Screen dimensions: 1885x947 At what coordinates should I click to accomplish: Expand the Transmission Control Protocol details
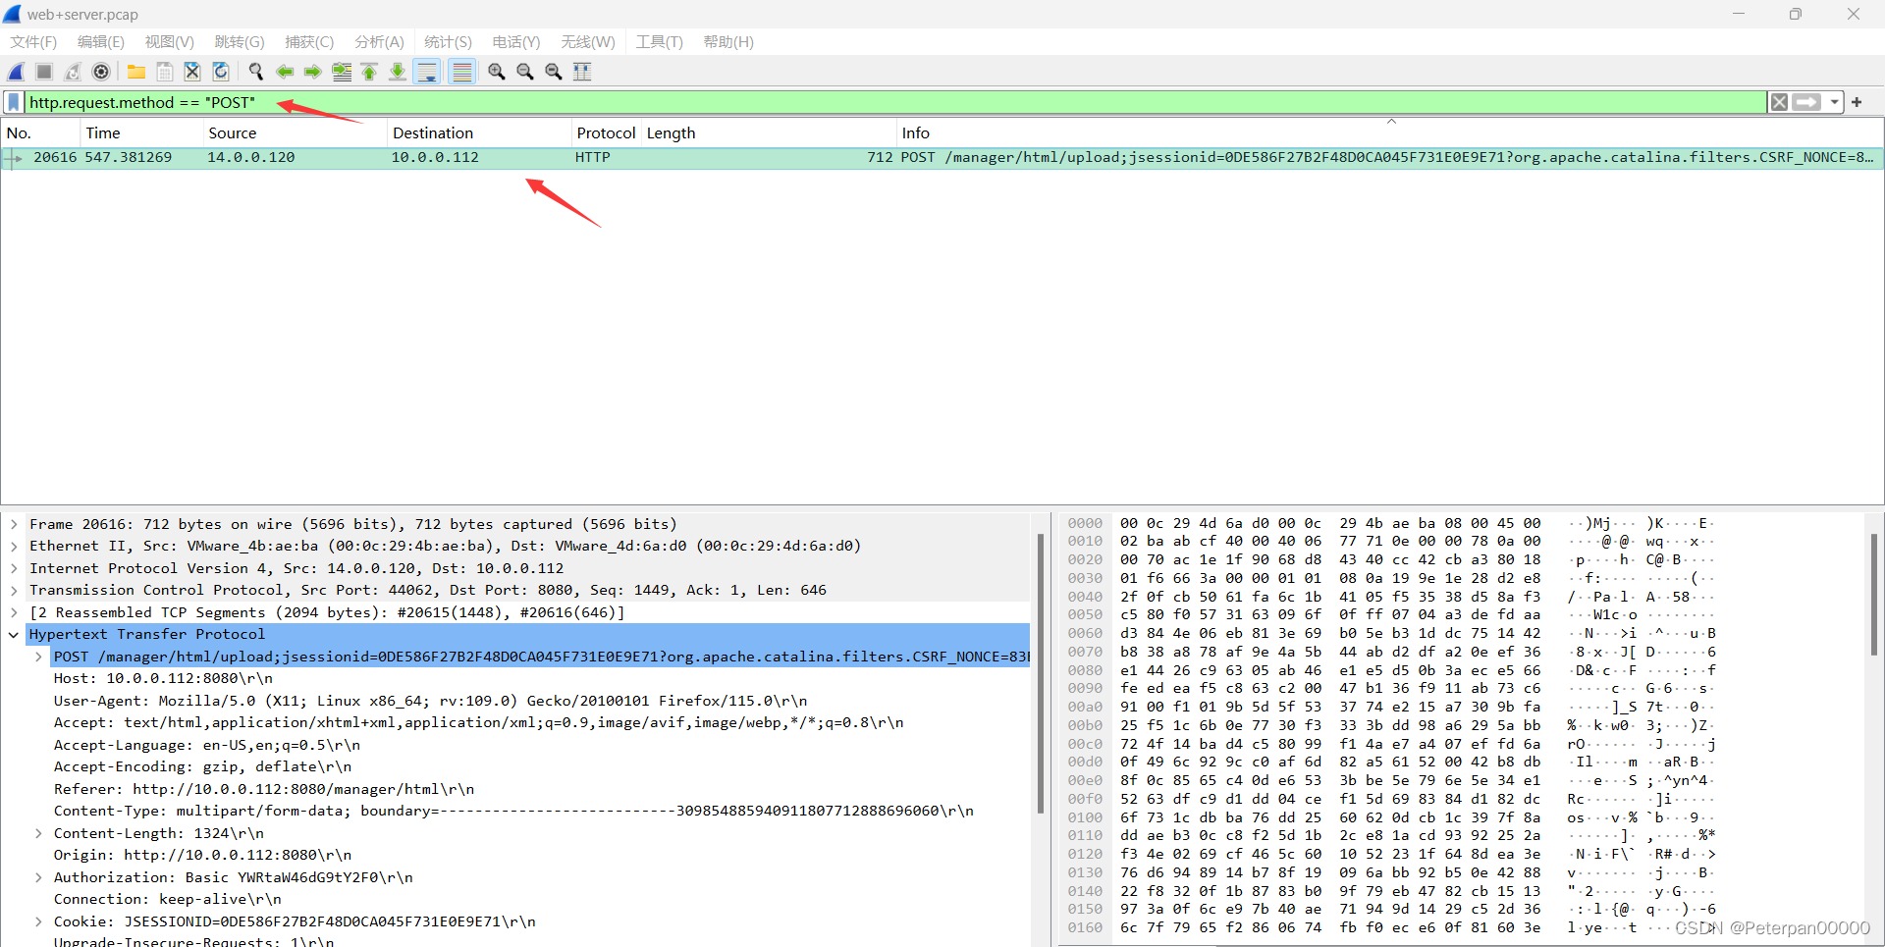click(14, 590)
